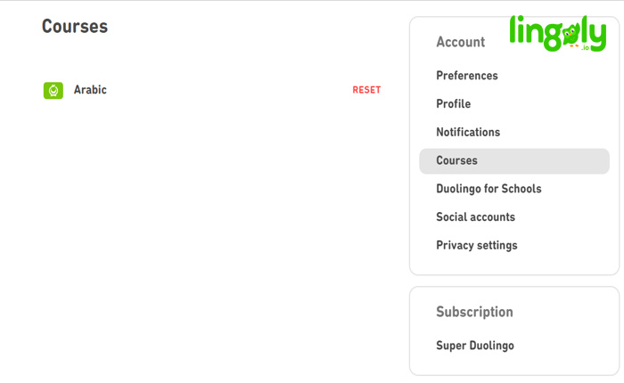The width and height of the screenshot is (624, 383).
Task: Click the Courses page heading
Action: (75, 26)
